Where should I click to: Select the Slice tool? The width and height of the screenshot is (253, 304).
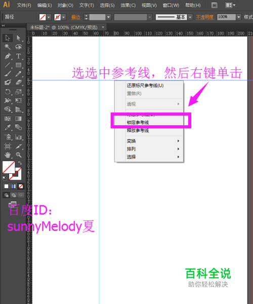(x=19, y=146)
